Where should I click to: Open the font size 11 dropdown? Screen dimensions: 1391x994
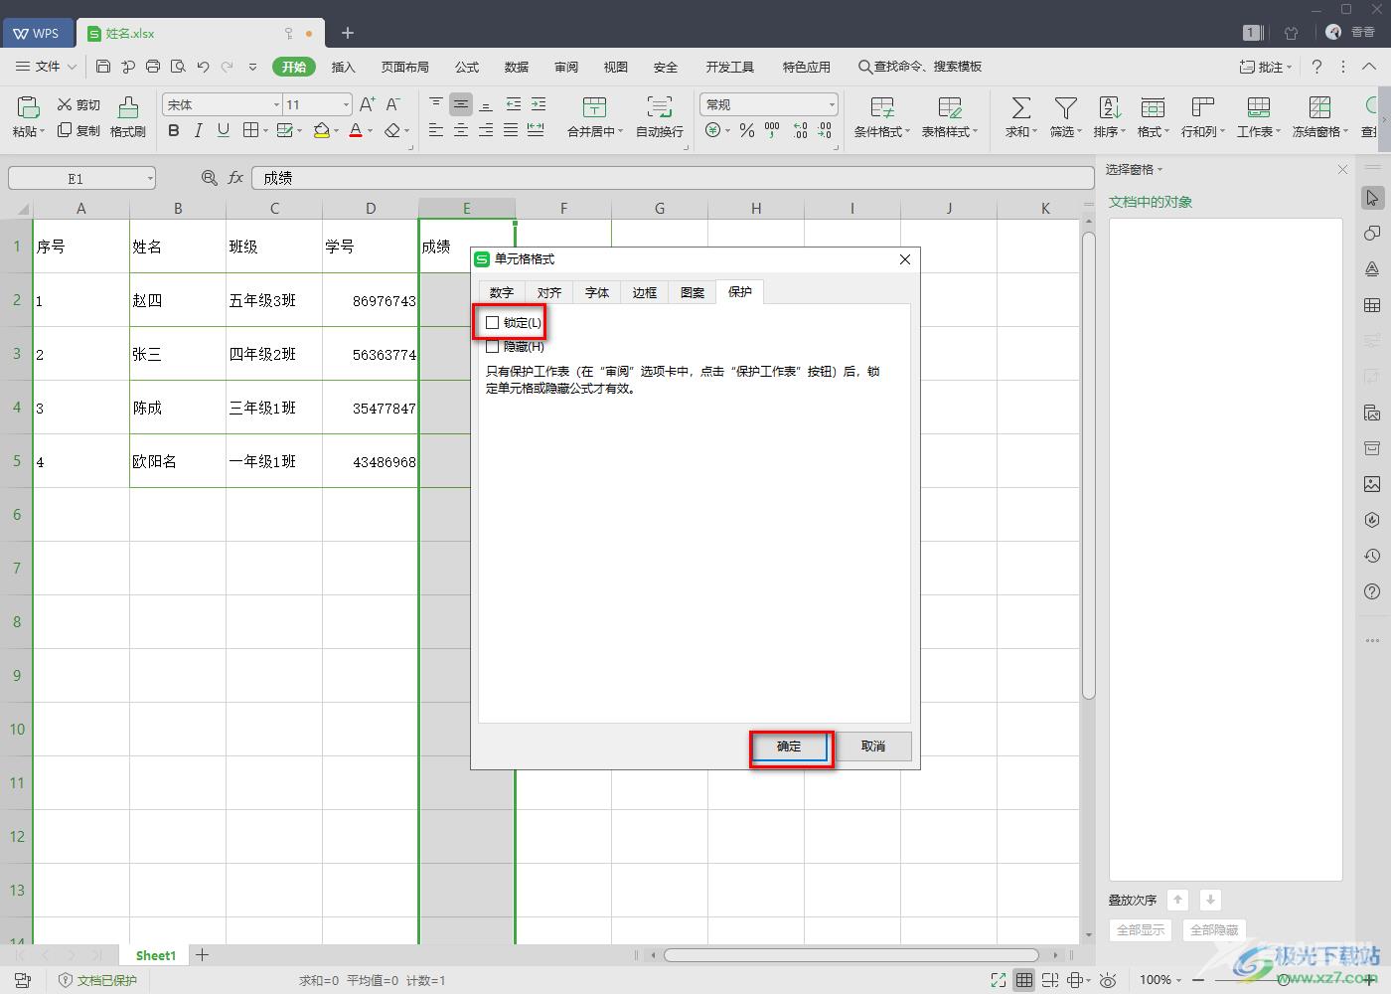[x=346, y=104]
